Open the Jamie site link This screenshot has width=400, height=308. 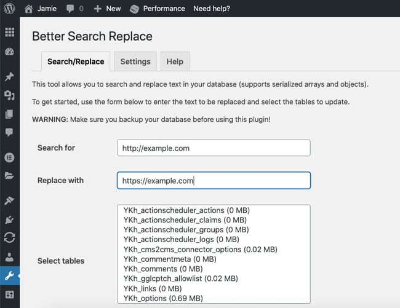[47, 9]
